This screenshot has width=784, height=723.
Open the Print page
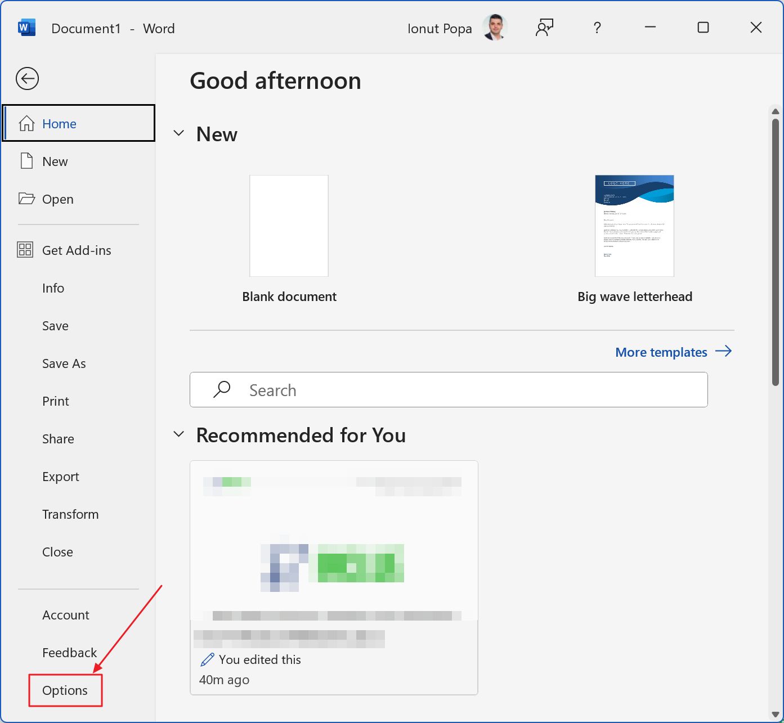[79, 401]
